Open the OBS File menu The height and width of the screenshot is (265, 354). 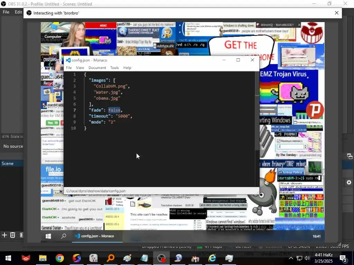coord(6,12)
